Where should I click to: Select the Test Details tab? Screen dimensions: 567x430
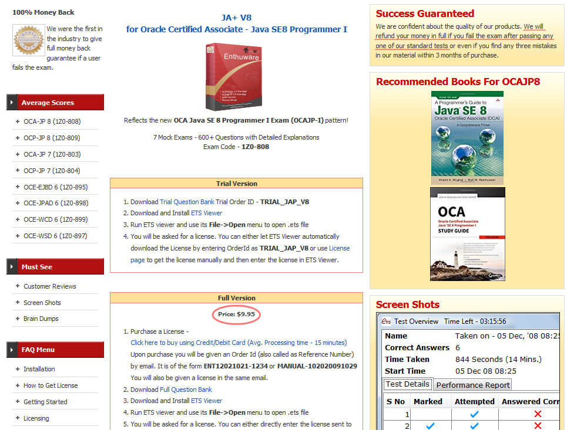pyautogui.click(x=408, y=384)
